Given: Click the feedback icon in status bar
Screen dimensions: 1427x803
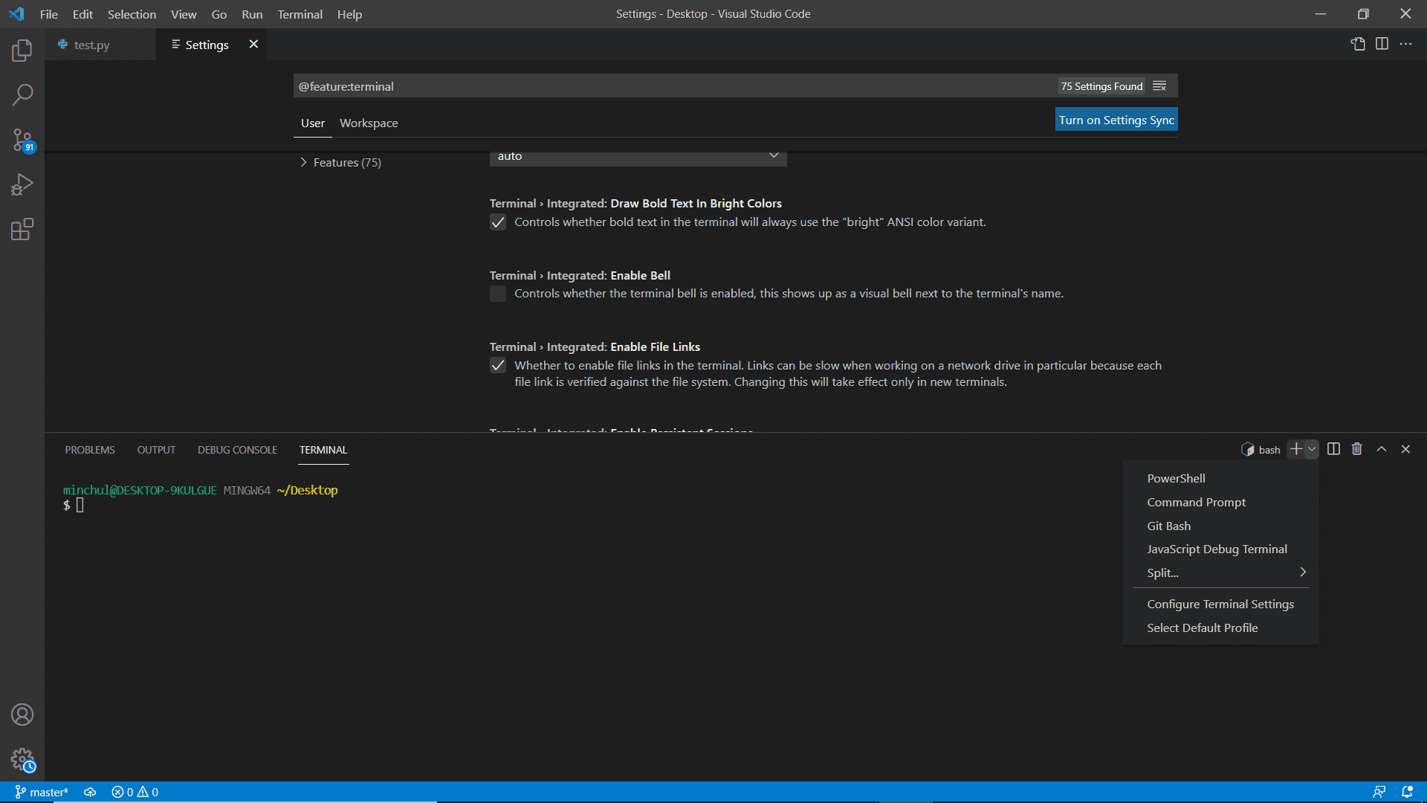Looking at the screenshot, I should click(x=1379, y=792).
